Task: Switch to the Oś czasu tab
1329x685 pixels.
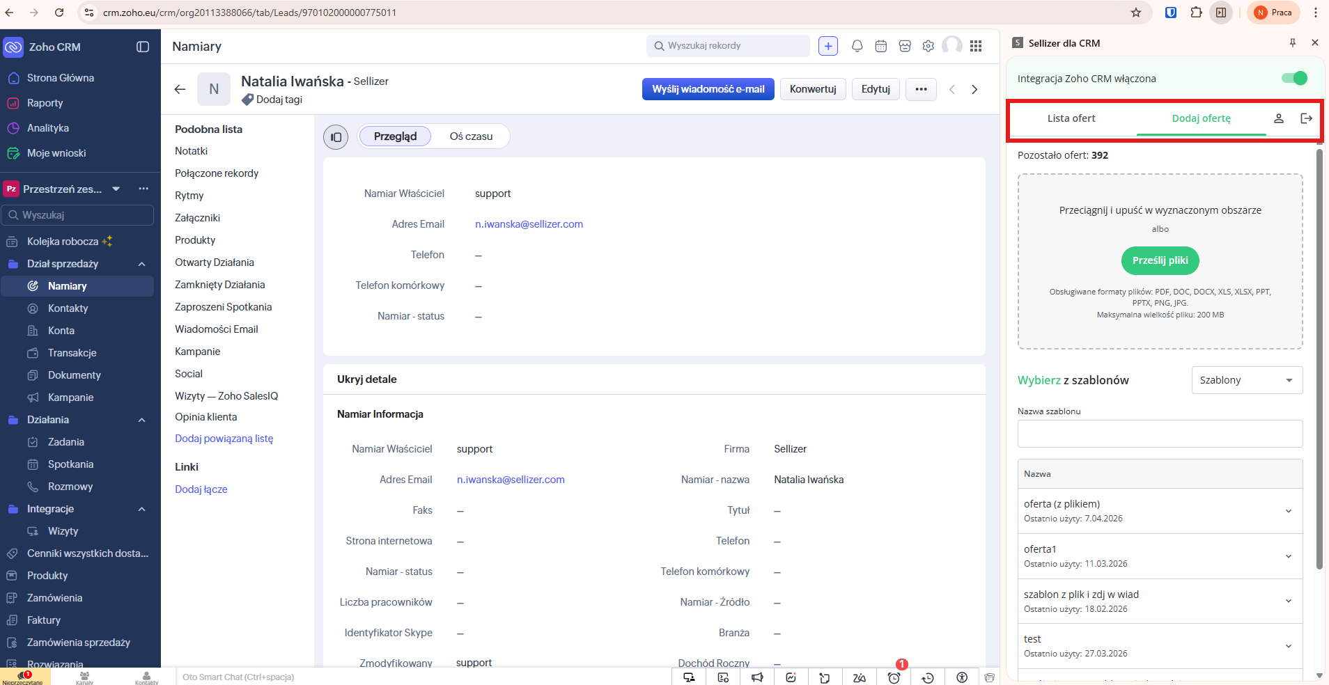Action: click(x=471, y=136)
